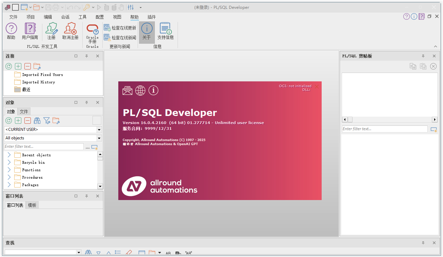Open the 用户指南 user guide

pos(30,31)
